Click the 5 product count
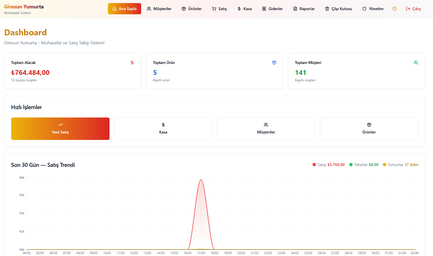 pos(155,73)
